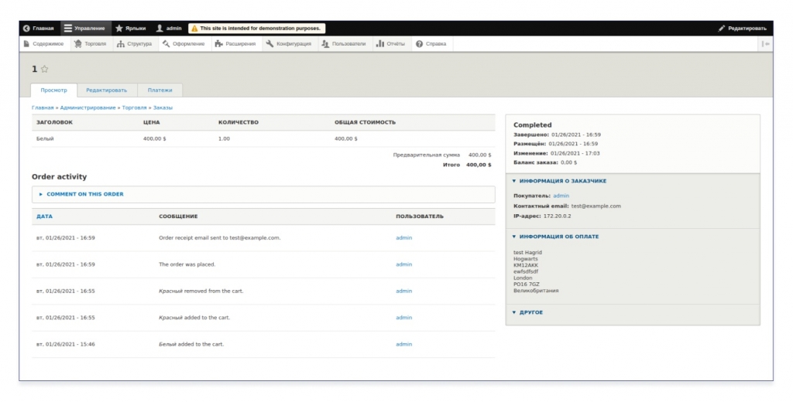Click test Hagrid billing name
This screenshot has height=402, width=793.
tap(527, 253)
